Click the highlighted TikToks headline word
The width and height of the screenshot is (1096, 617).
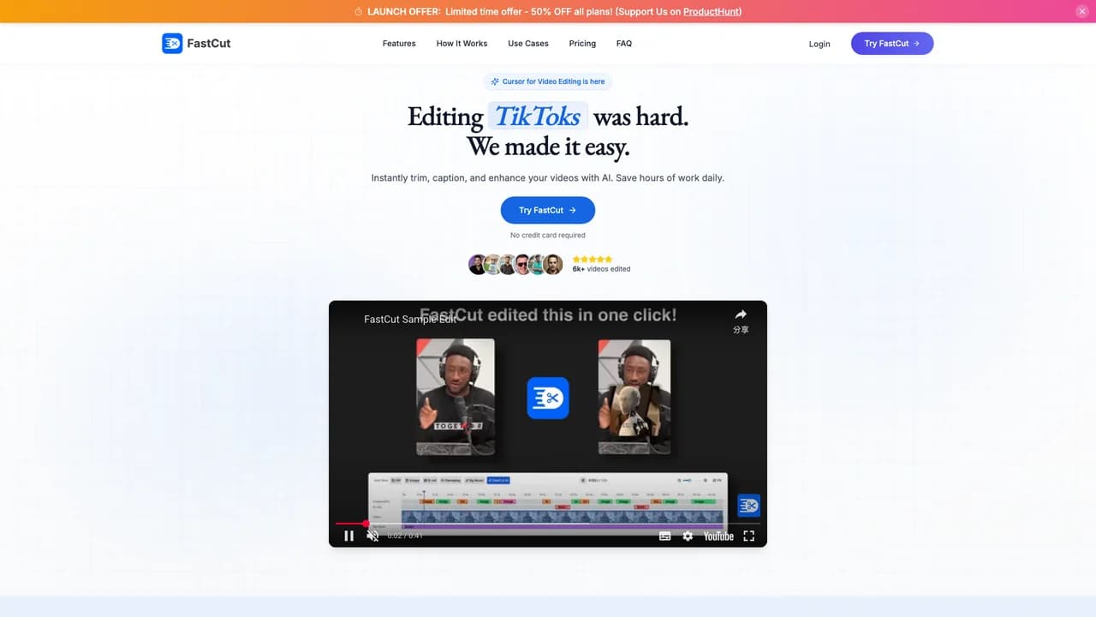point(539,116)
